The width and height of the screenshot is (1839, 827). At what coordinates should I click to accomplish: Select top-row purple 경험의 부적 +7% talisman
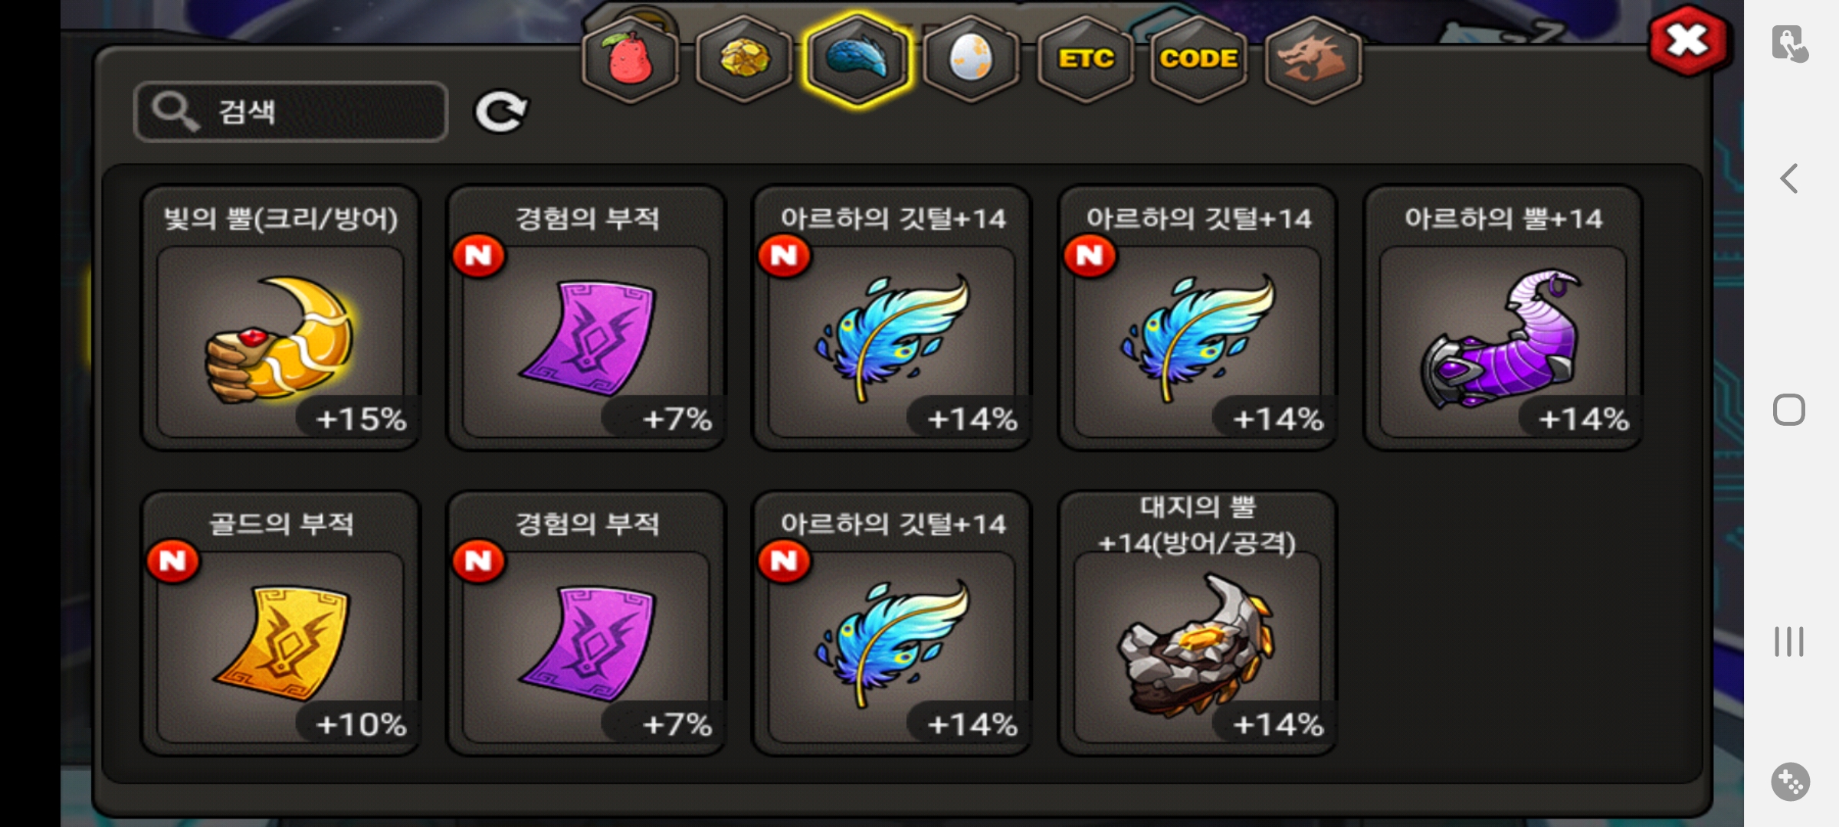586,318
